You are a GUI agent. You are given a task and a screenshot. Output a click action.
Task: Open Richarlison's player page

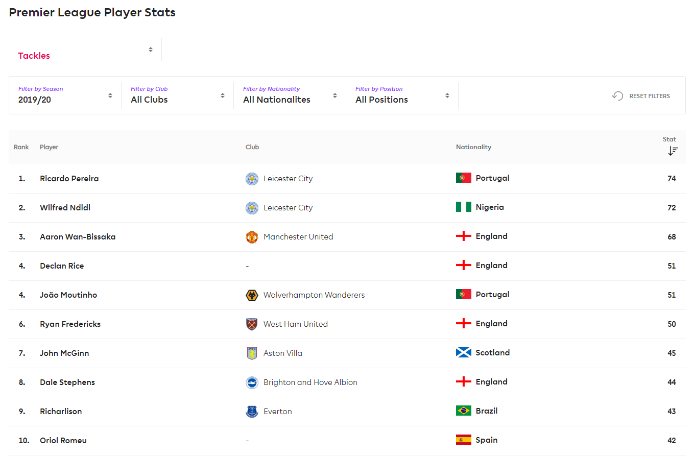(61, 412)
